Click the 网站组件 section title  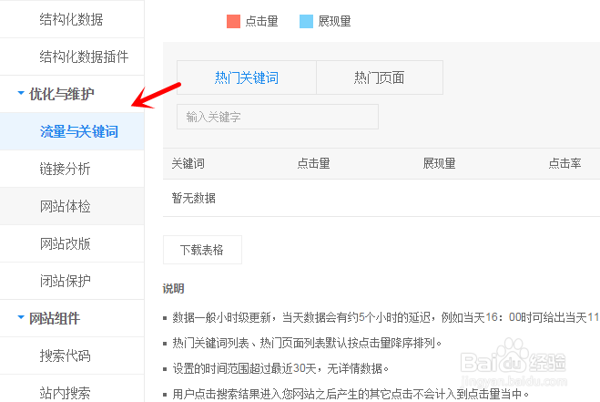pos(55,318)
